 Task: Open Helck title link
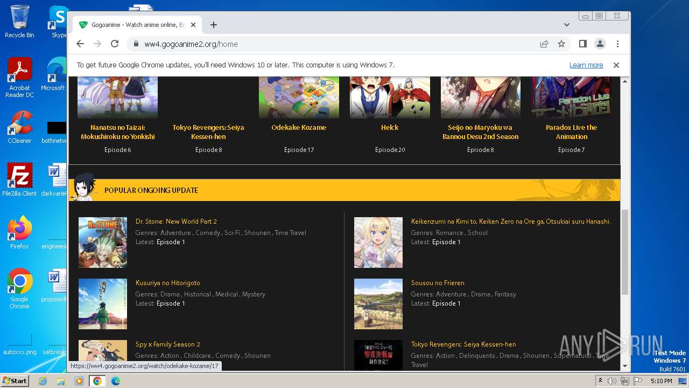390,128
